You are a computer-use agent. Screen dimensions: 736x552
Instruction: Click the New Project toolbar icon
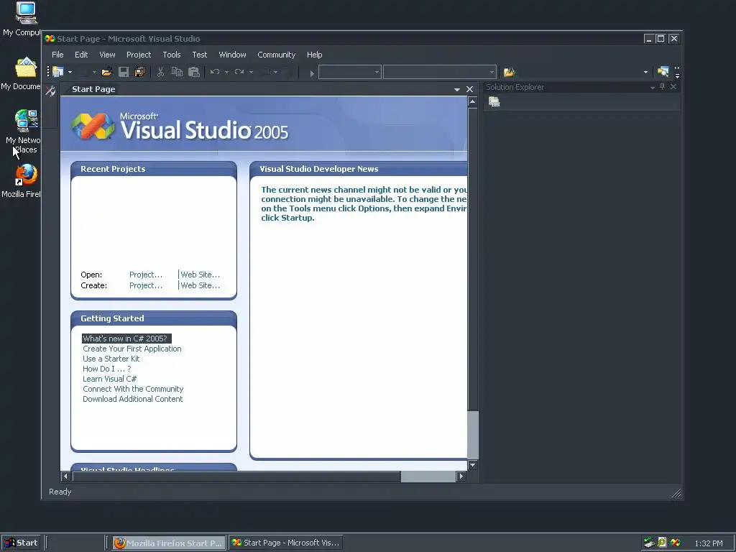point(58,72)
